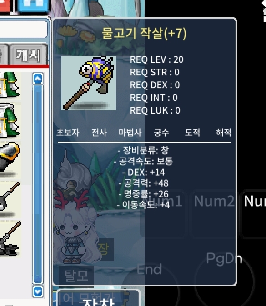This screenshot has width=266, height=306.
Task: Select the second green robe inventory item
Action: click(10, 121)
